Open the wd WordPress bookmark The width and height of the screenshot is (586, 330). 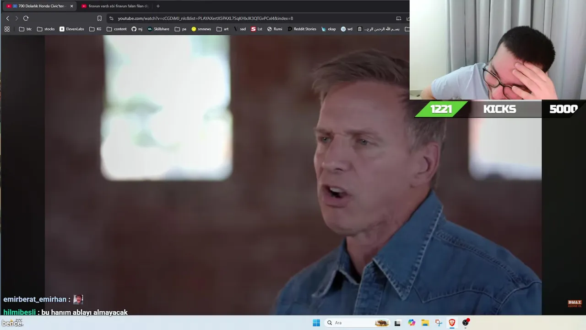(x=347, y=29)
